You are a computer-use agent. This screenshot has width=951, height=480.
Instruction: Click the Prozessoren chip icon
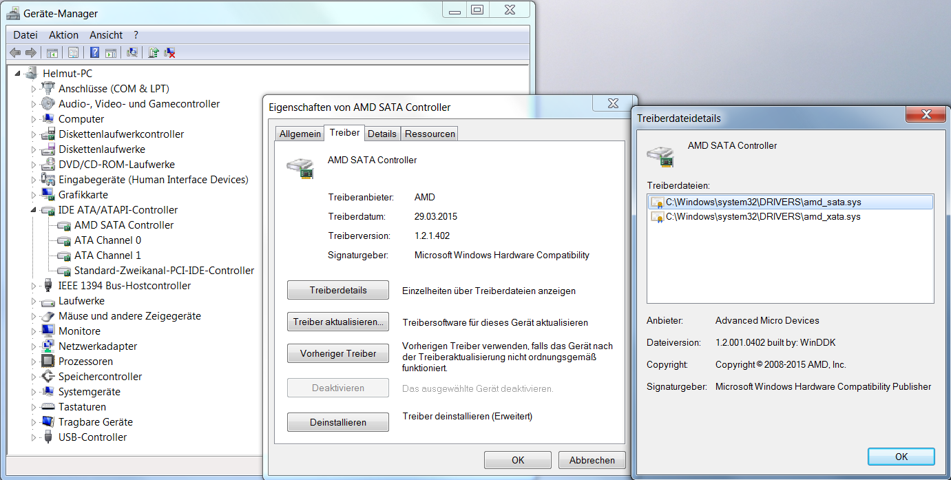tap(48, 361)
